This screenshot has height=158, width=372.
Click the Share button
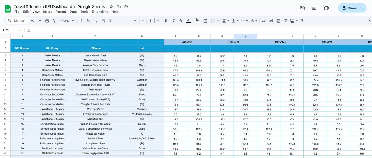pos(349,8)
